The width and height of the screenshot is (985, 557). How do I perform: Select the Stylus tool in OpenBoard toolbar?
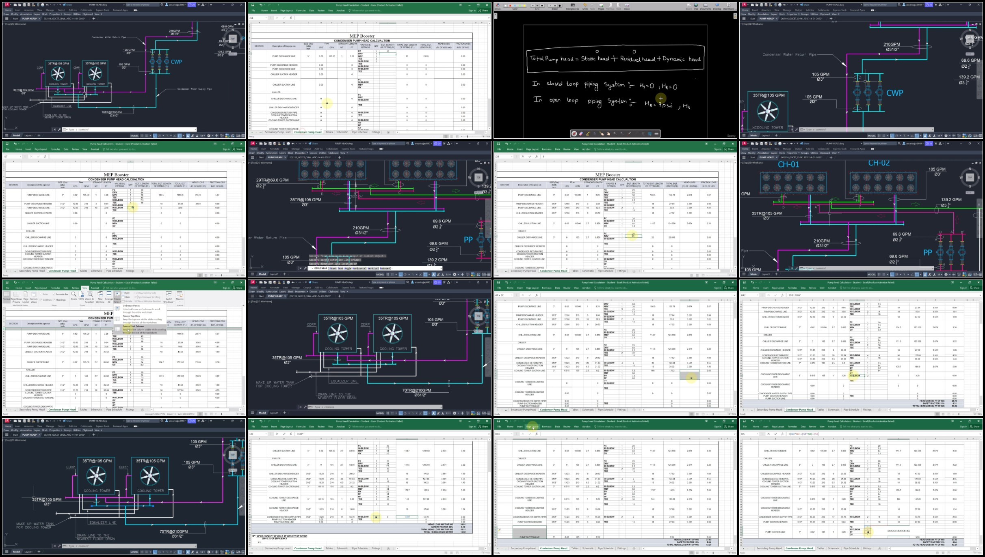coord(498,6)
